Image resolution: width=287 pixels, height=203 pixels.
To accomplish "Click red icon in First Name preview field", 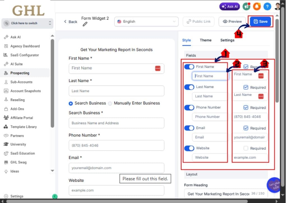I will point(158,68).
